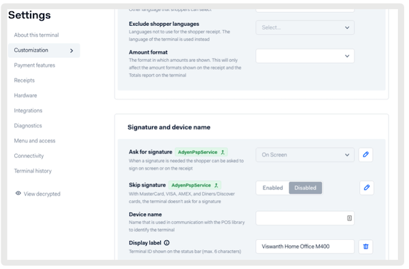Go to About this terminal
The width and height of the screenshot is (409, 269).
pyautogui.click(x=36, y=35)
